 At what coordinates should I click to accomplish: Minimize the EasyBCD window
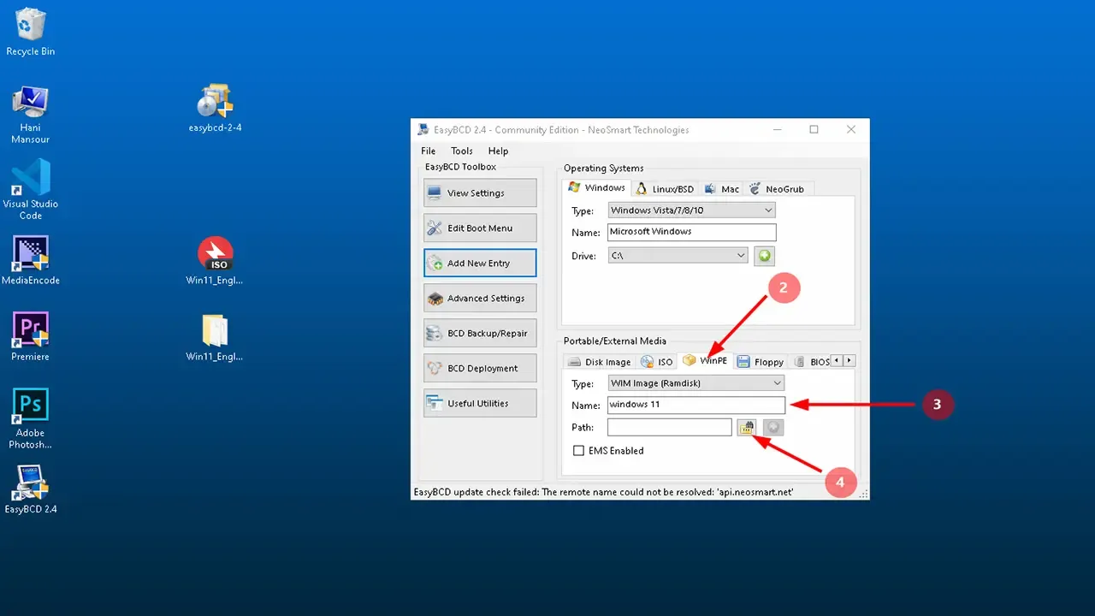tap(777, 130)
